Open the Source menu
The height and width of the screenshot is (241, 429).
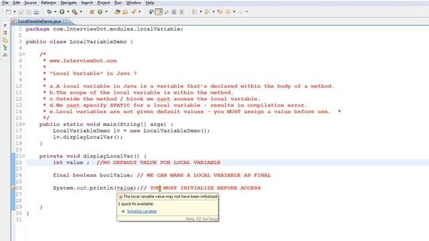[x=30, y=3]
